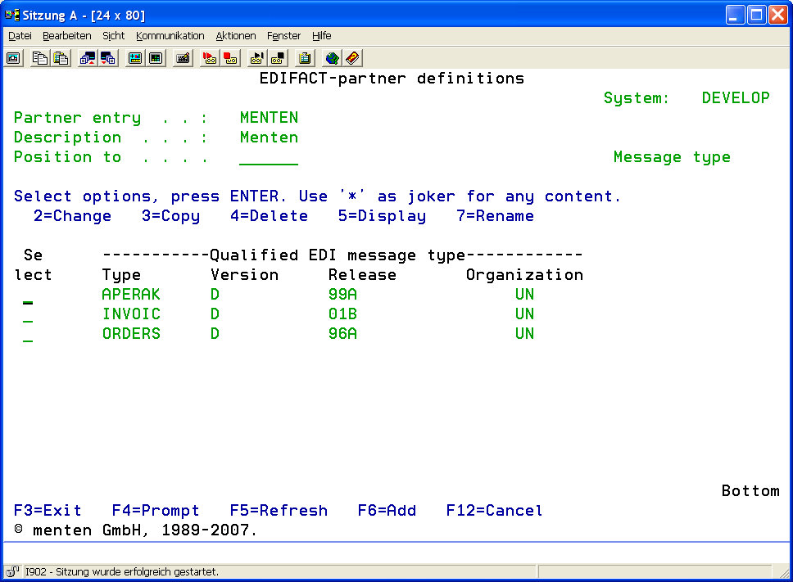Click the select field beside ORDERS
793x582 pixels.
tap(28, 335)
